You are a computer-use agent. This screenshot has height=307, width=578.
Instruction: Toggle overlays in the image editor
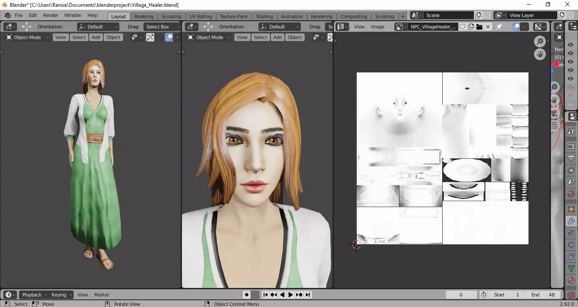(516, 27)
